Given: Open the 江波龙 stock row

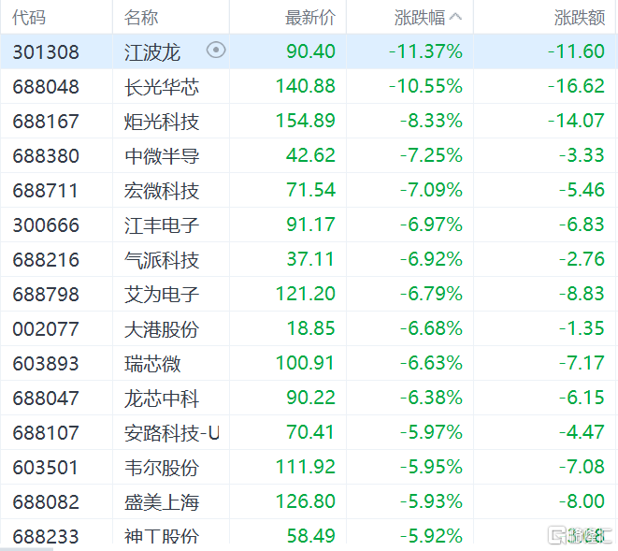Looking at the screenshot, I should (309, 51).
